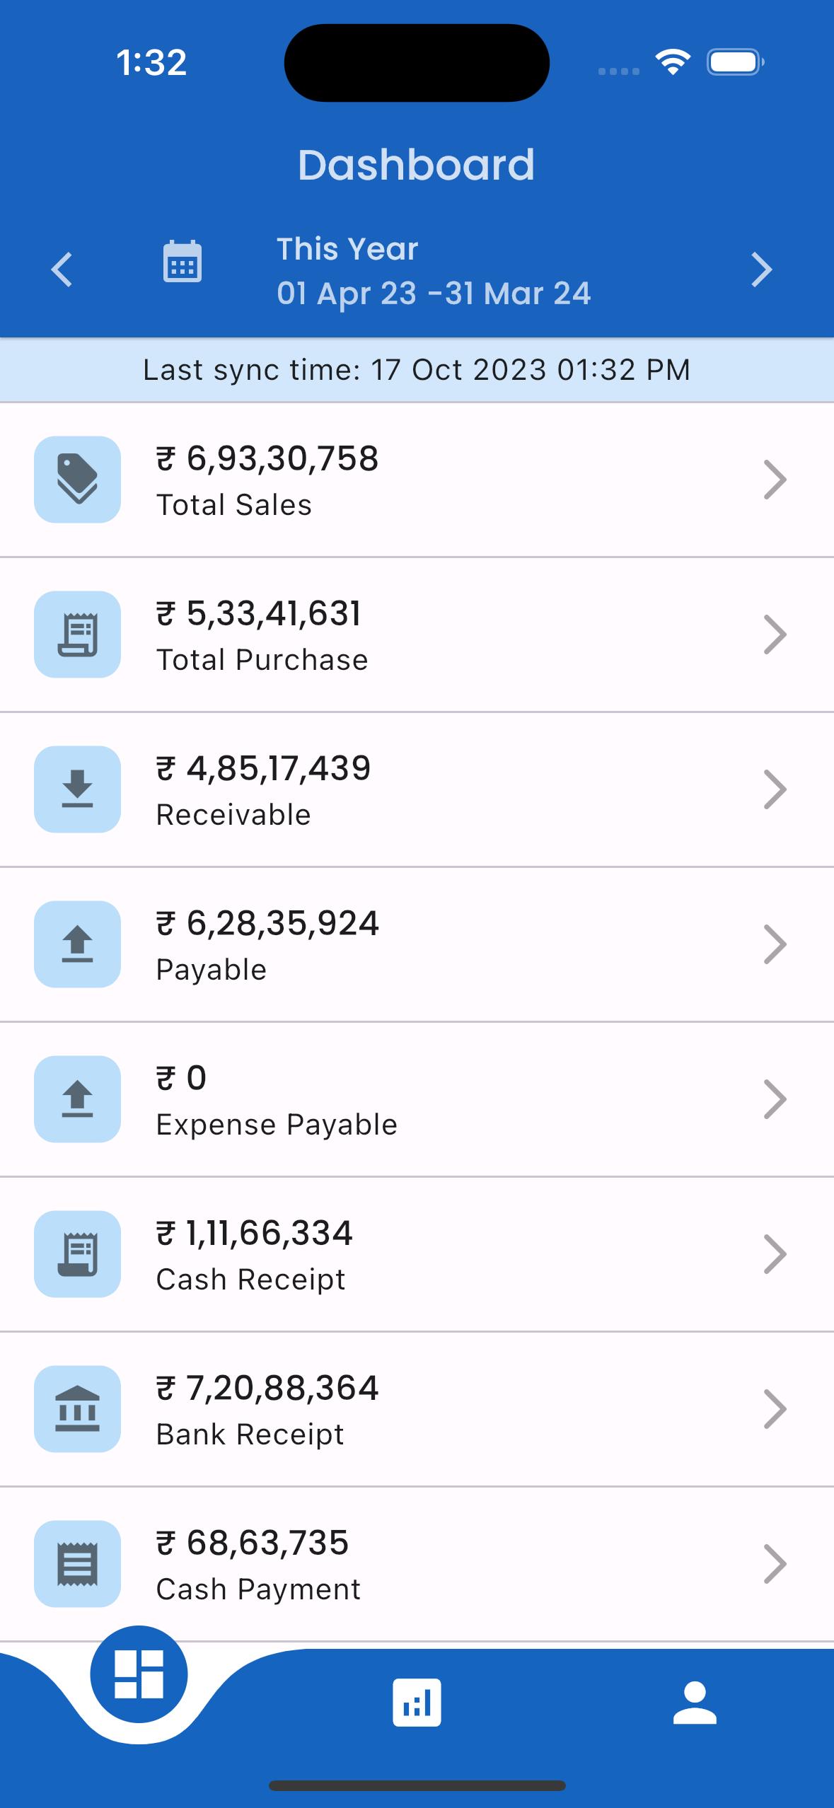Open the Total Purchase amount row
834x1808 pixels.
tap(417, 635)
